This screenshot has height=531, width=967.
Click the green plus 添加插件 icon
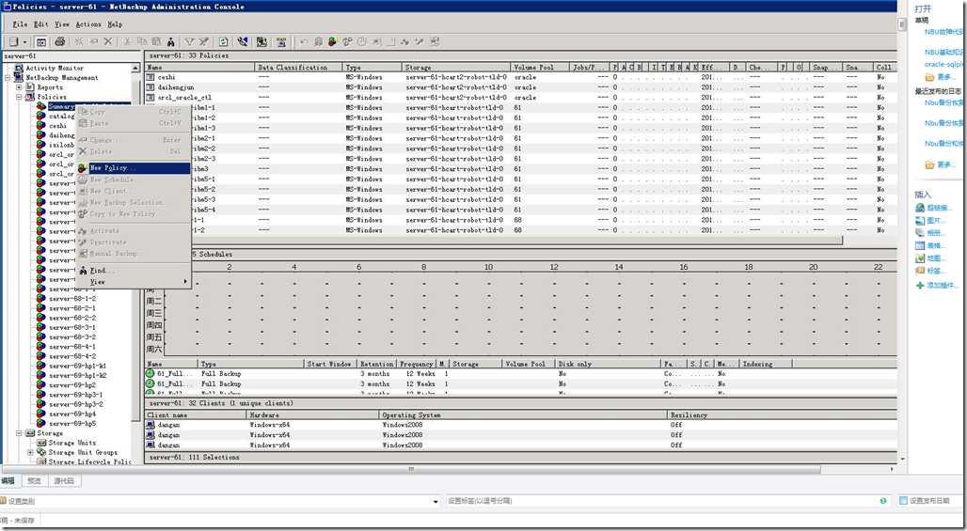(x=920, y=285)
